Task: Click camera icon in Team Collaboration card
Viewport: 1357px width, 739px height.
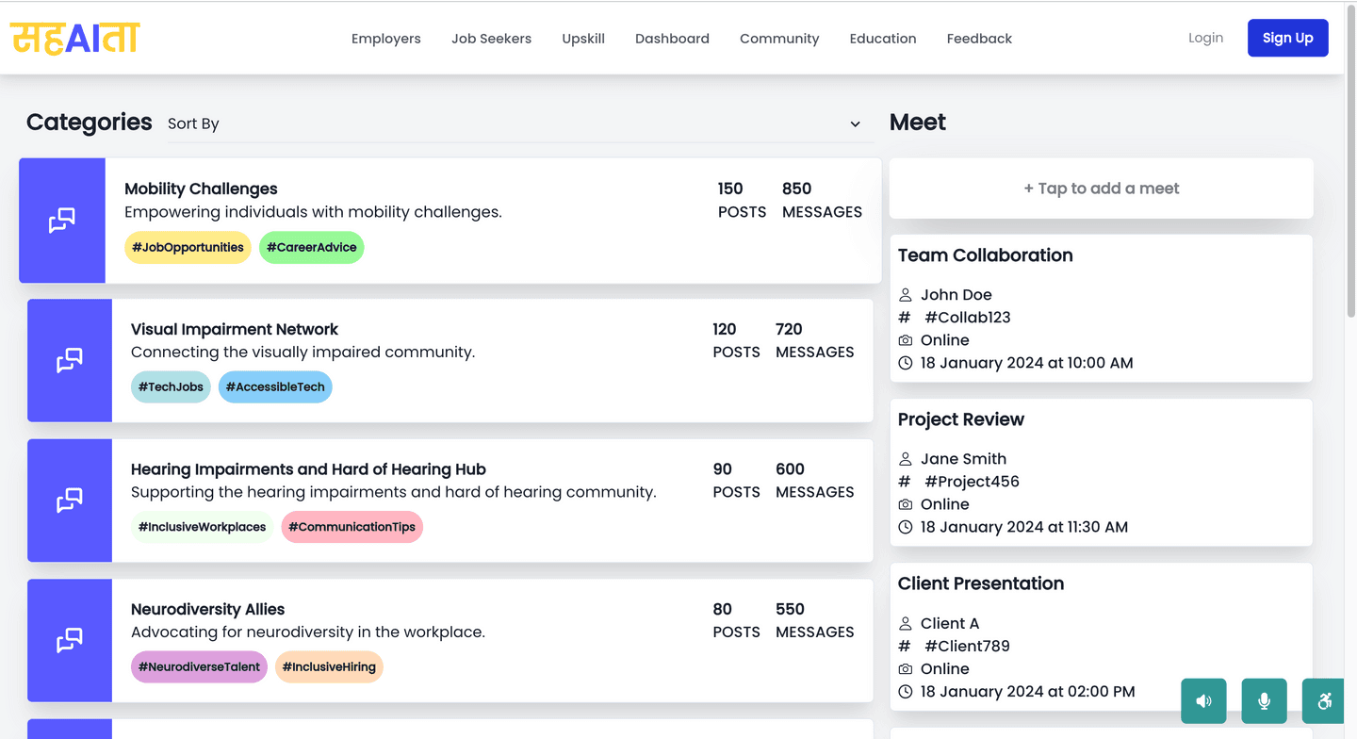Action: 906,340
